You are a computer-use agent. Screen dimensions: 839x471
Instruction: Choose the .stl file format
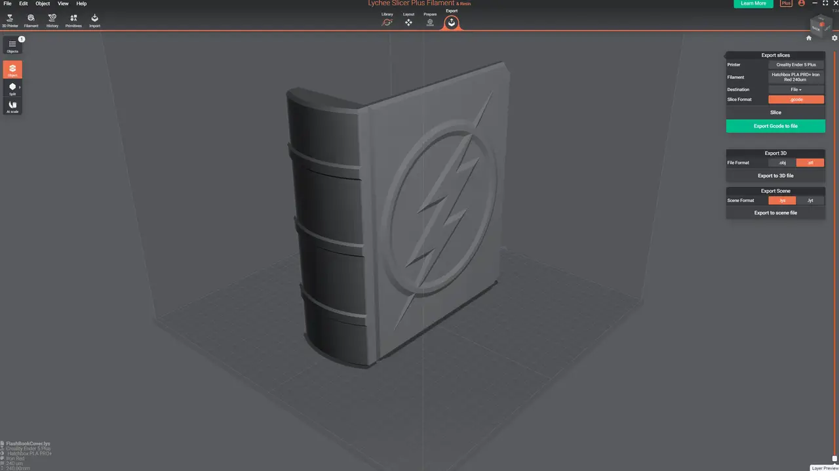810,163
